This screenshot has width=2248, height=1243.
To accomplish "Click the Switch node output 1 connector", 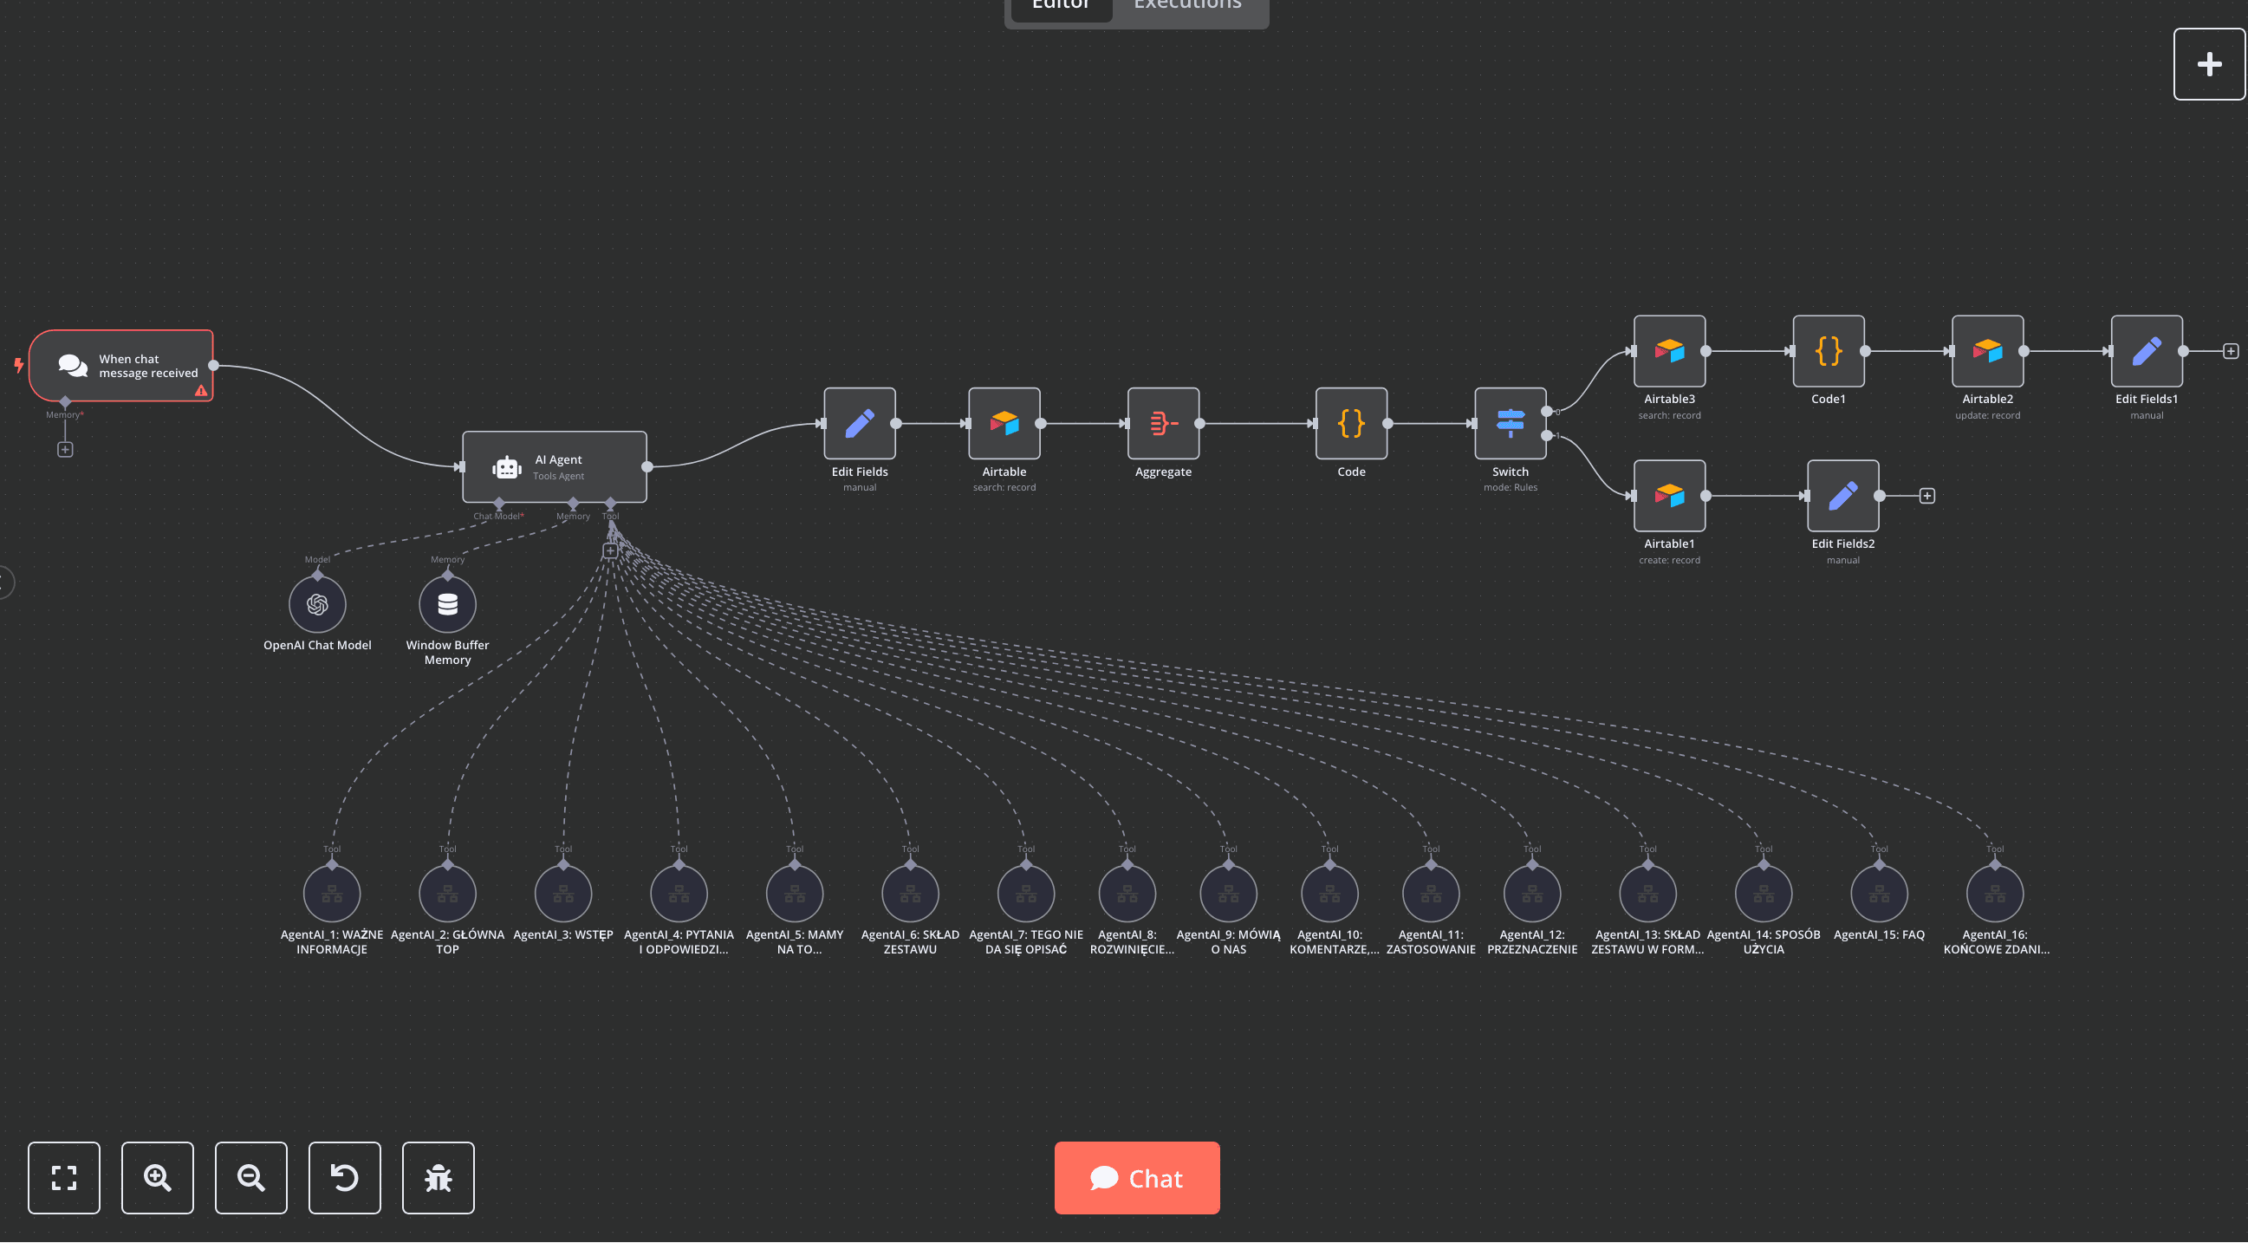I will [x=1546, y=436].
